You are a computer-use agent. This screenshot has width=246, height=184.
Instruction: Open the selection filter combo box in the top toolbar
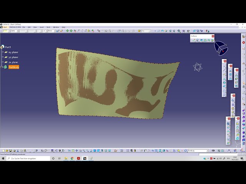coord(146,31)
